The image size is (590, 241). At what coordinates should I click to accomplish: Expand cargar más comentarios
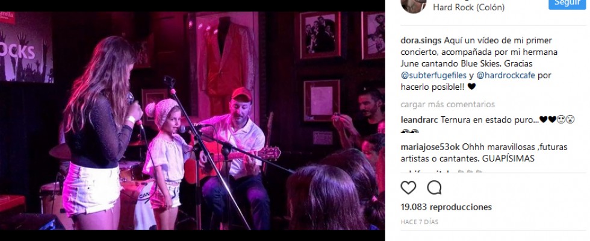click(447, 104)
